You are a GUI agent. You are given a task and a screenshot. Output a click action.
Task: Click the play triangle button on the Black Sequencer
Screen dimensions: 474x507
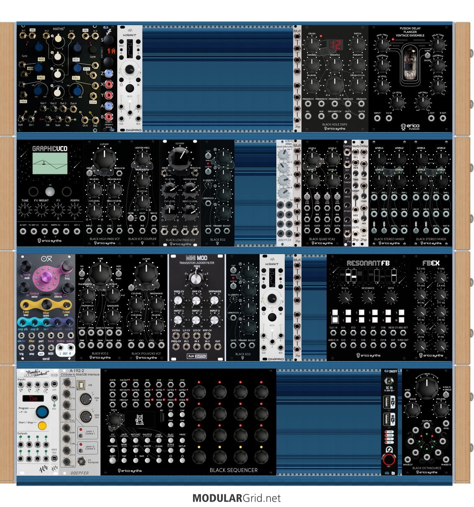[x=159, y=460]
